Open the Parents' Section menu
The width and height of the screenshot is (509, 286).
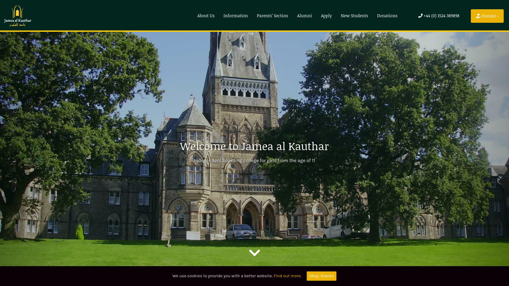[x=272, y=16]
